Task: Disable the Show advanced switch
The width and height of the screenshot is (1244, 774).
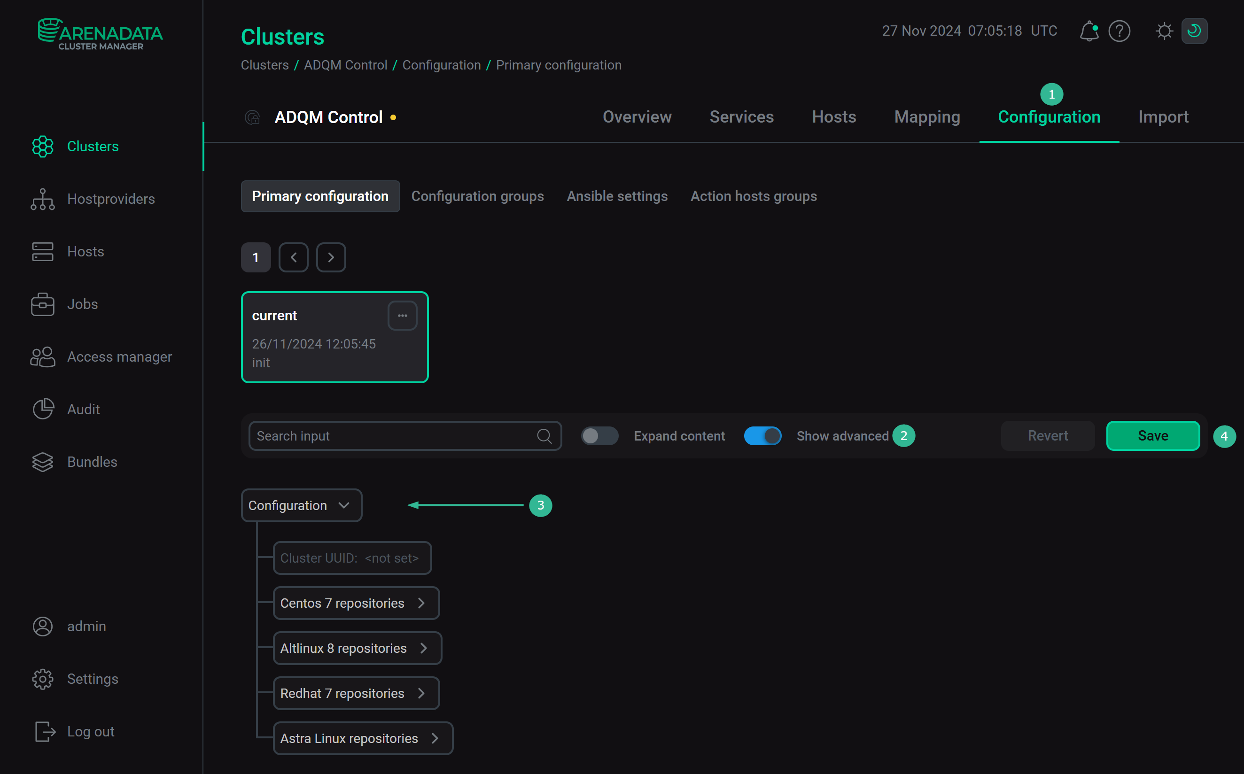Action: [762, 436]
